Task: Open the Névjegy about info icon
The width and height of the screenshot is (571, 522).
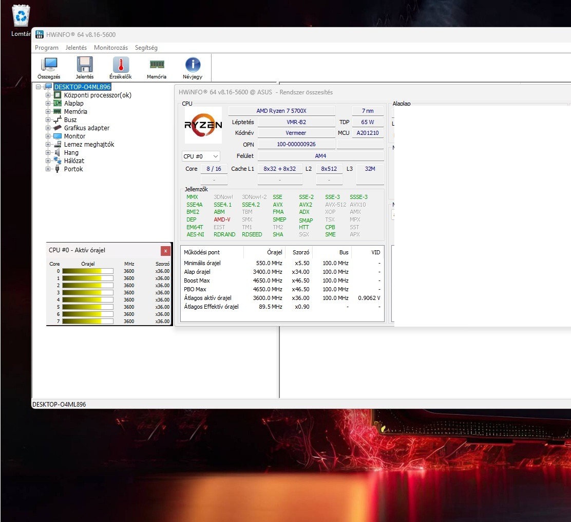Action: pyautogui.click(x=193, y=65)
